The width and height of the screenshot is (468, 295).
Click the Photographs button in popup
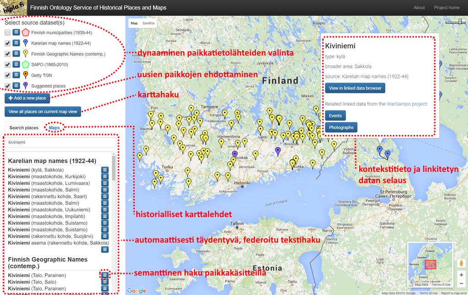click(341, 127)
